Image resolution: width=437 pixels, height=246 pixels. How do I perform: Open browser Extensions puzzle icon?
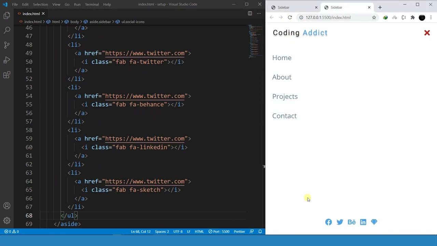point(413,17)
